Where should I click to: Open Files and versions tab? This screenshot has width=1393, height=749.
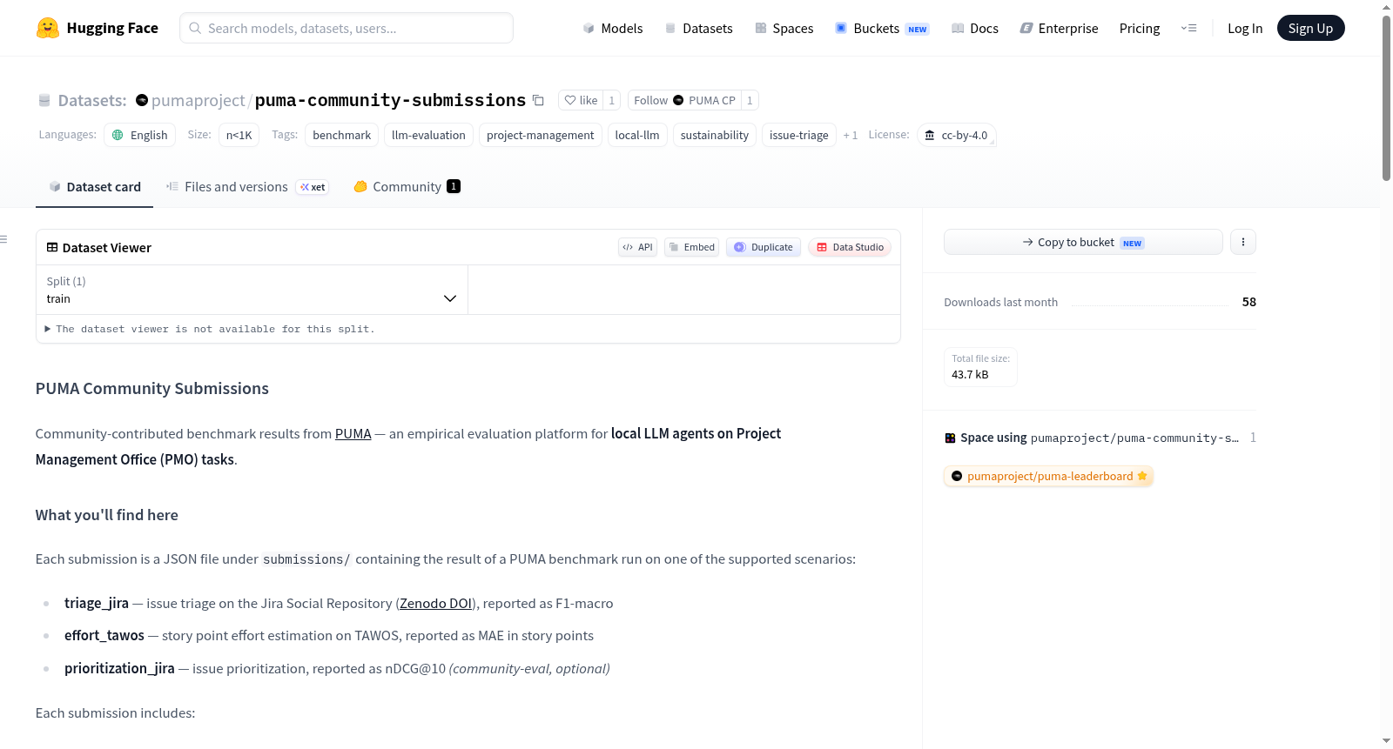point(247,187)
